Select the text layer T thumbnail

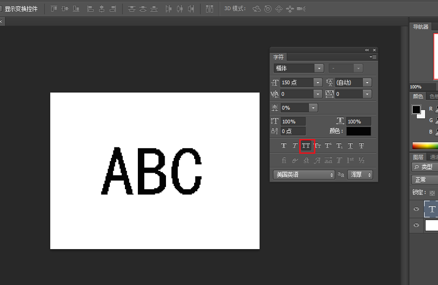pos(431,209)
